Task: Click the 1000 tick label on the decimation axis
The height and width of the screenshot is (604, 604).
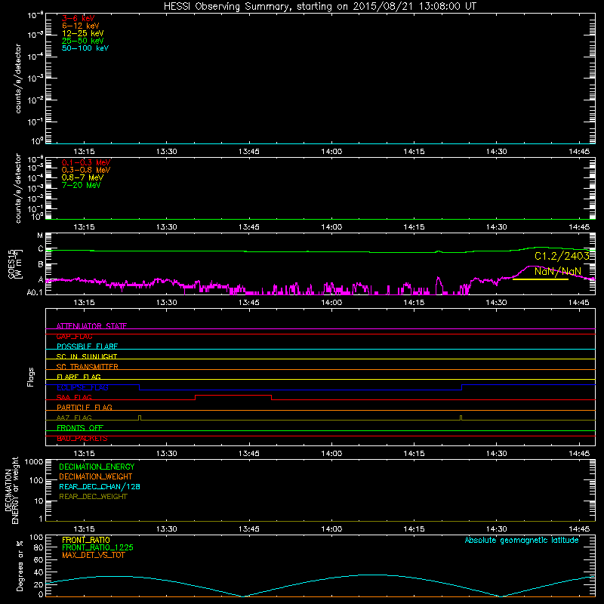Action: click(34, 461)
